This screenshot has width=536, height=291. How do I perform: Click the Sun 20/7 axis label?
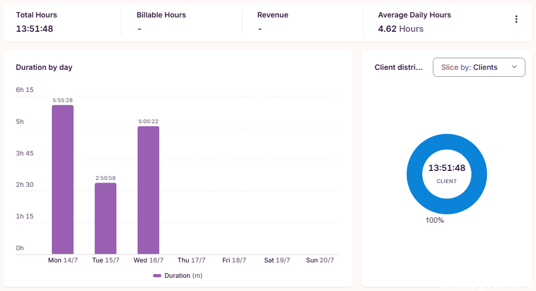tap(320, 260)
